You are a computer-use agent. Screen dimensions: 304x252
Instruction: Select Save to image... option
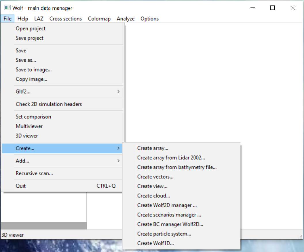click(34, 69)
